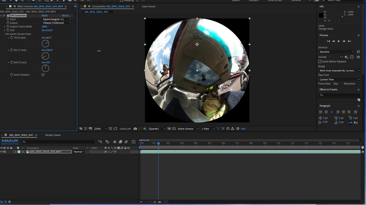The width and height of the screenshot is (366, 205).
Task: Open the Input Equirectangular 2:1 dropdown
Action: 57,19
